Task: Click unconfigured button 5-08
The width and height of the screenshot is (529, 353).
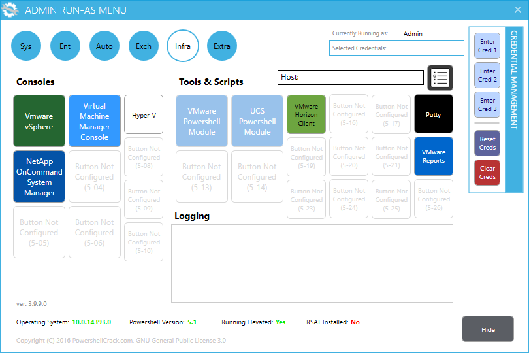Action: tap(144, 157)
